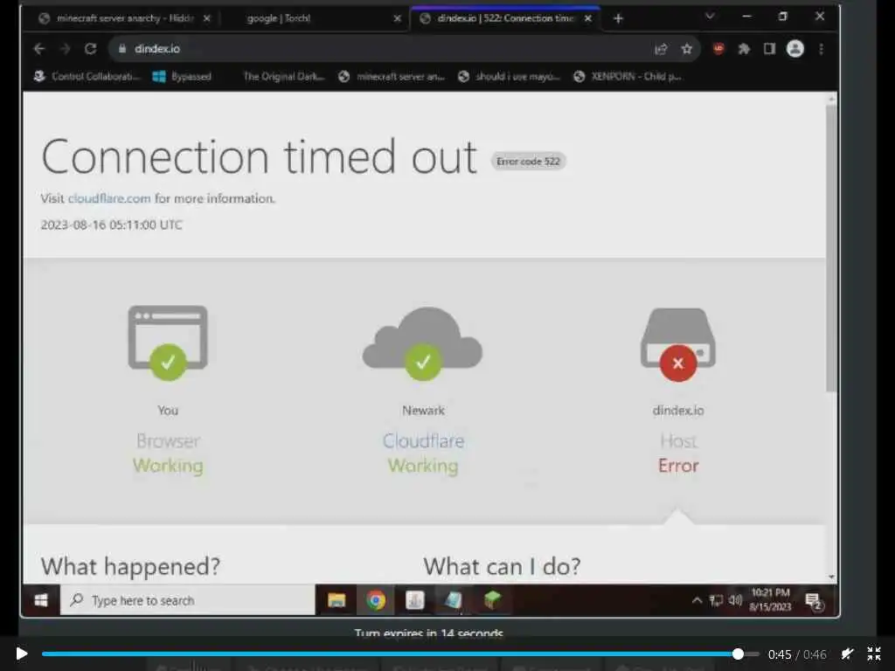895x671 pixels.
Task: Click the Browser label under You
Action: click(x=168, y=441)
